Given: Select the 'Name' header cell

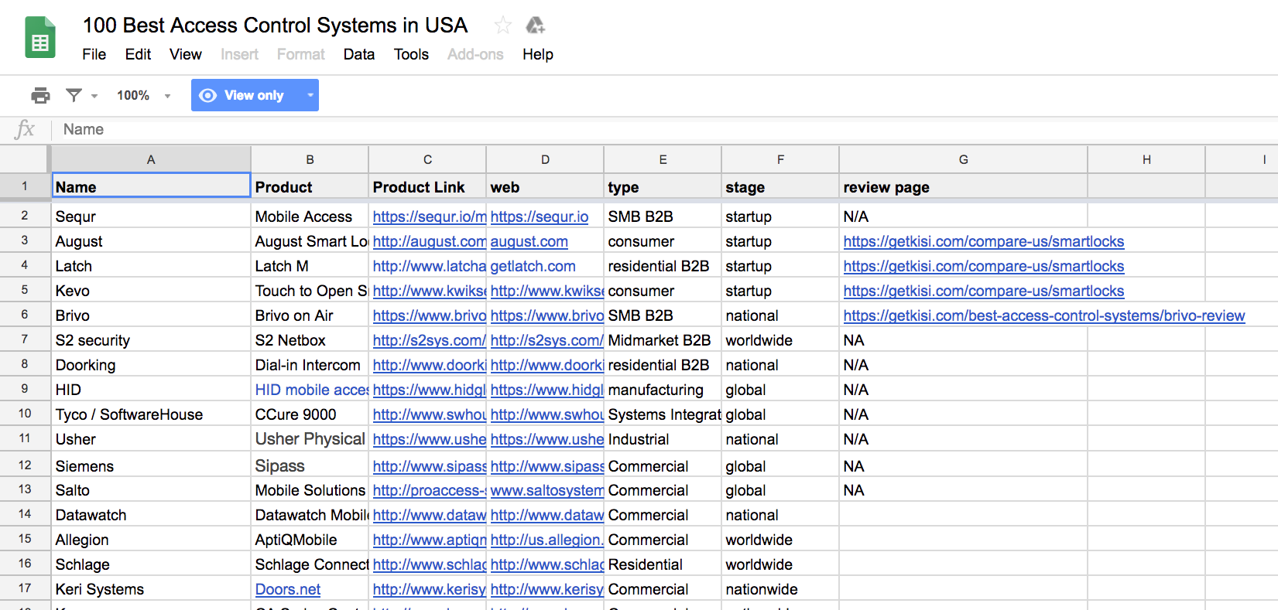Looking at the screenshot, I should [151, 186].
